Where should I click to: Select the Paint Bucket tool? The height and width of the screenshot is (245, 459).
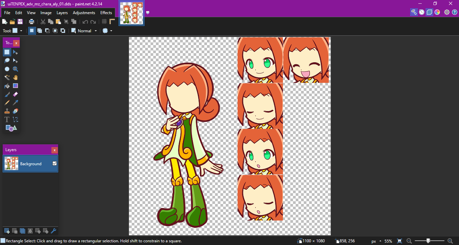7,86
